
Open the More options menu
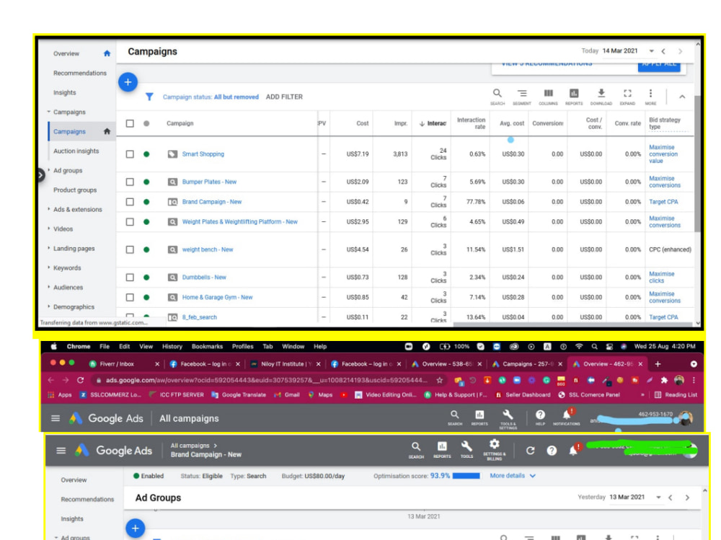click(x=650, y=97)
